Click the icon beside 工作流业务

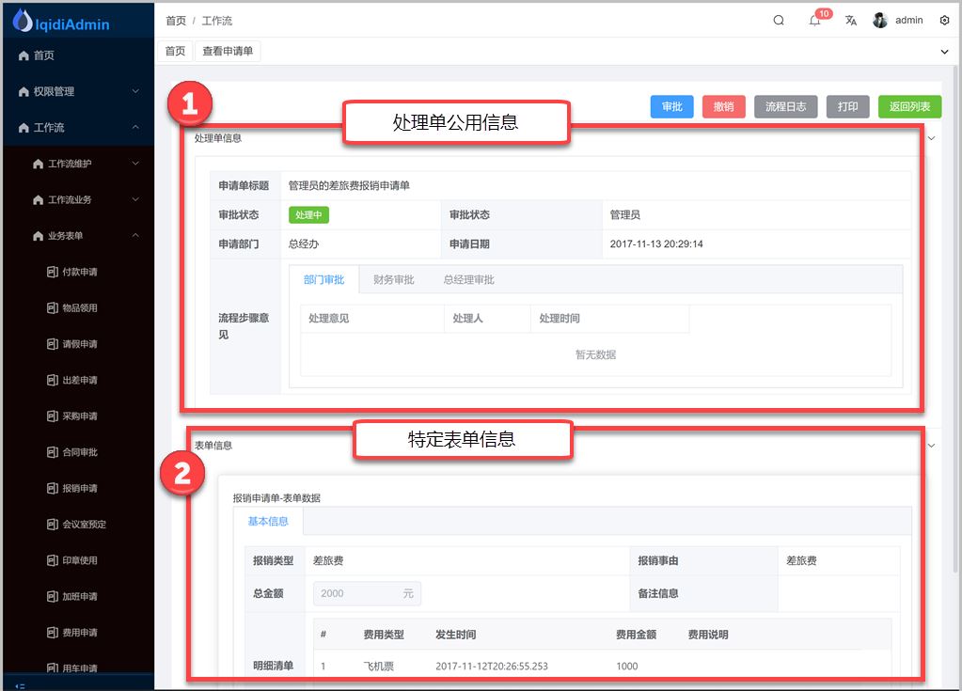38,200
